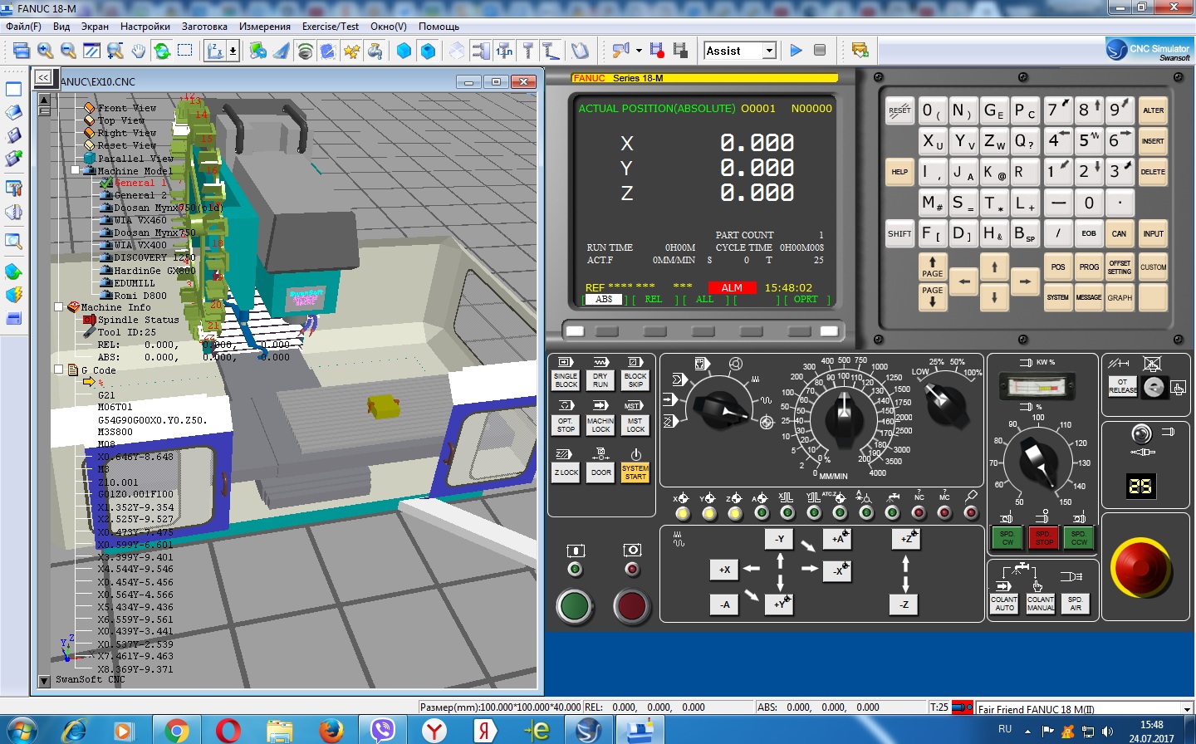
Task: Open the Измерения menu
Action: 264,27
